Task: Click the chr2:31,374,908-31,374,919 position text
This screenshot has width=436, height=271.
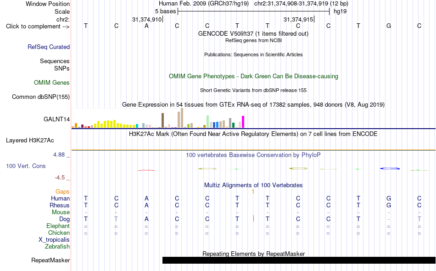Action: click(x=291, y=4)
